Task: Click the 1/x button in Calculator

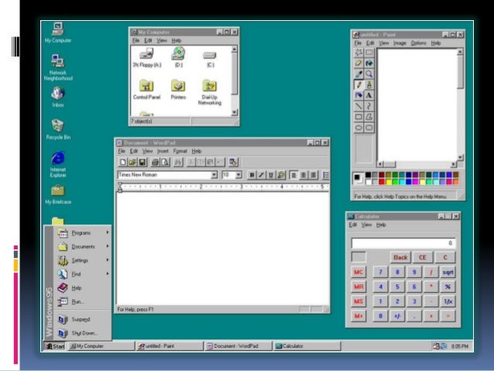Action: click(x=448, y=301)
